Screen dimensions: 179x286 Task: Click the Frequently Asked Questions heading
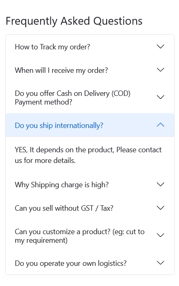(74, 21)
